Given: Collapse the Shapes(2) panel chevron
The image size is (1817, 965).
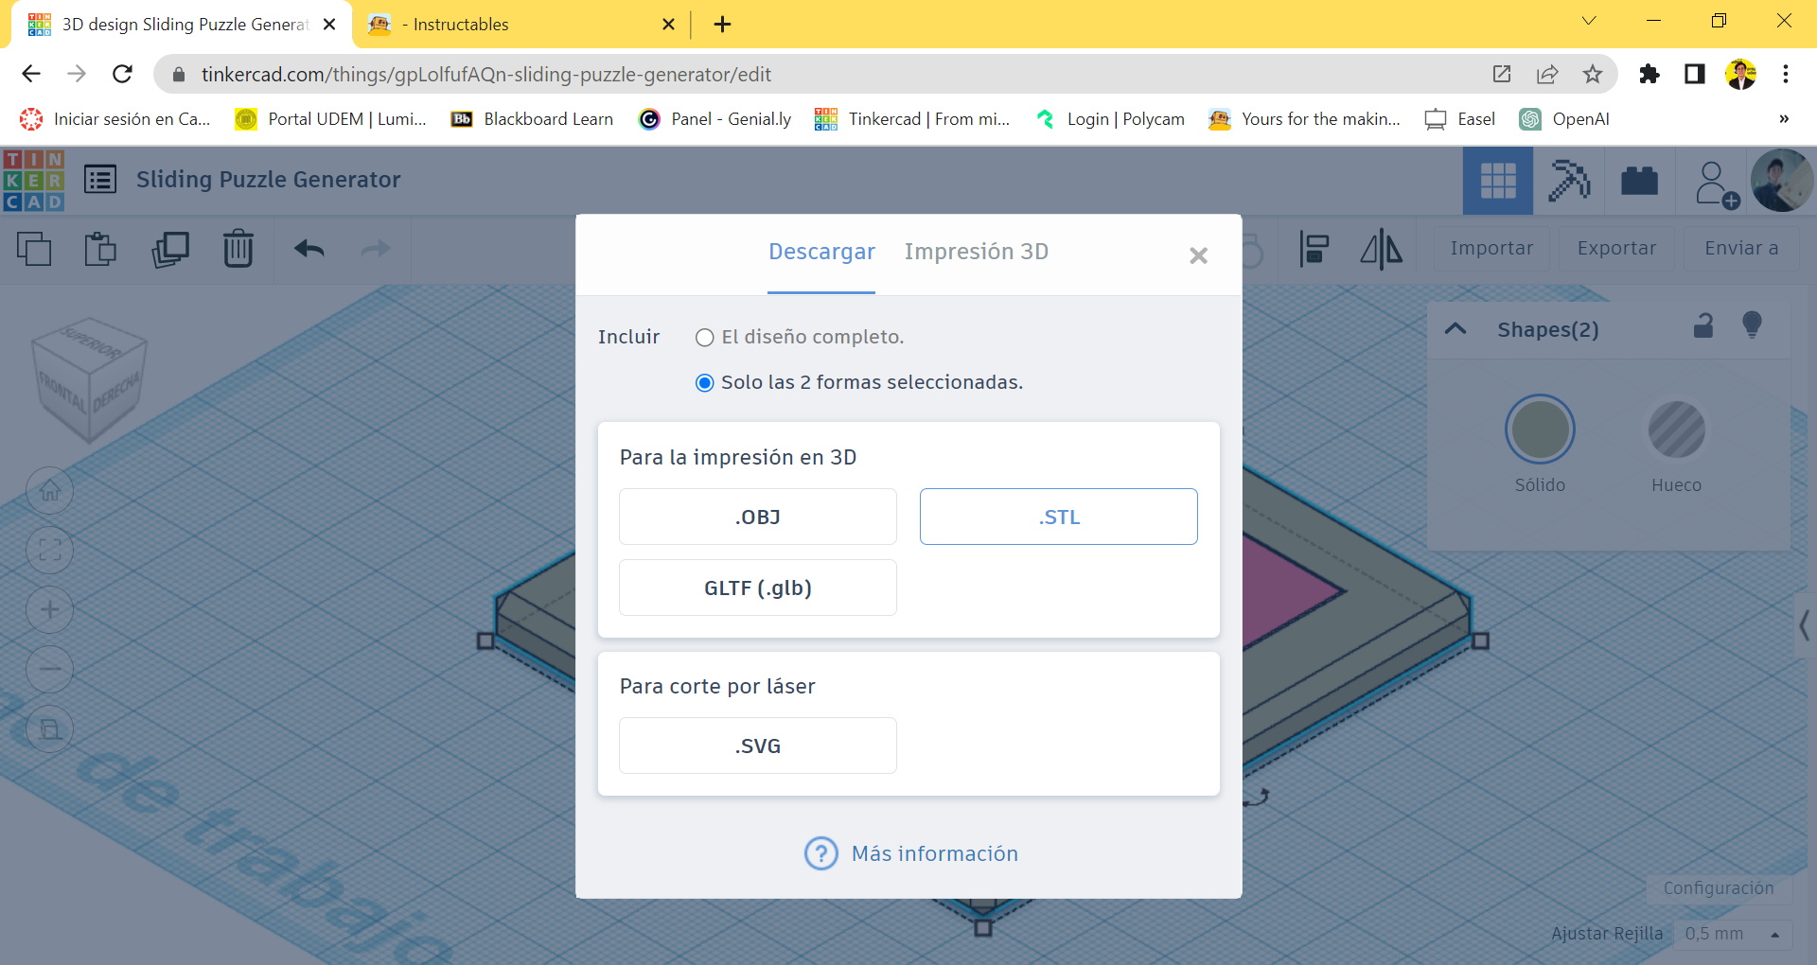Looking at the screenshot, I should pyautogui.click(x=1455, y=329).
